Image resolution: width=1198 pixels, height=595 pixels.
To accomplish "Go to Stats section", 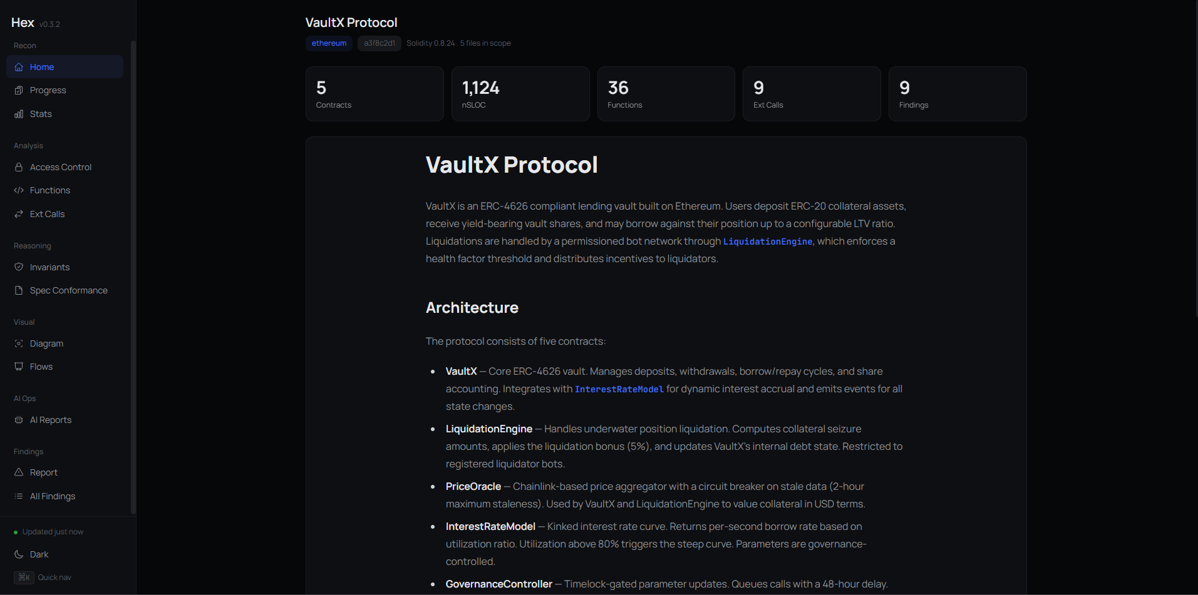I will click(41, 114).
